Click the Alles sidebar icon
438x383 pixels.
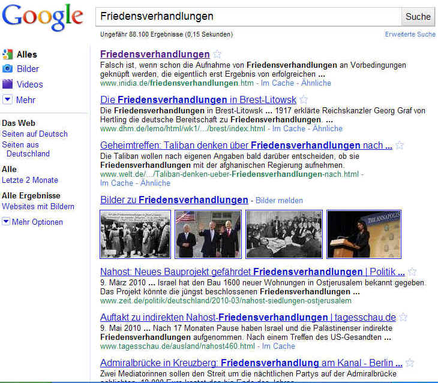coord(8,55)
